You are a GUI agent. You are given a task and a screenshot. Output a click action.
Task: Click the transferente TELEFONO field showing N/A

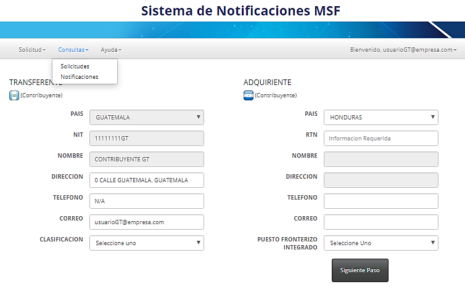[x=147, y=201]
